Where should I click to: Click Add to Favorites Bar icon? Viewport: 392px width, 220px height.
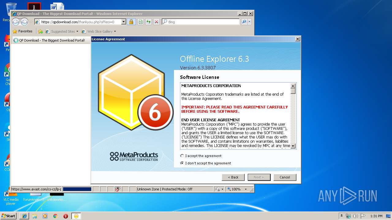coord(40,31)
